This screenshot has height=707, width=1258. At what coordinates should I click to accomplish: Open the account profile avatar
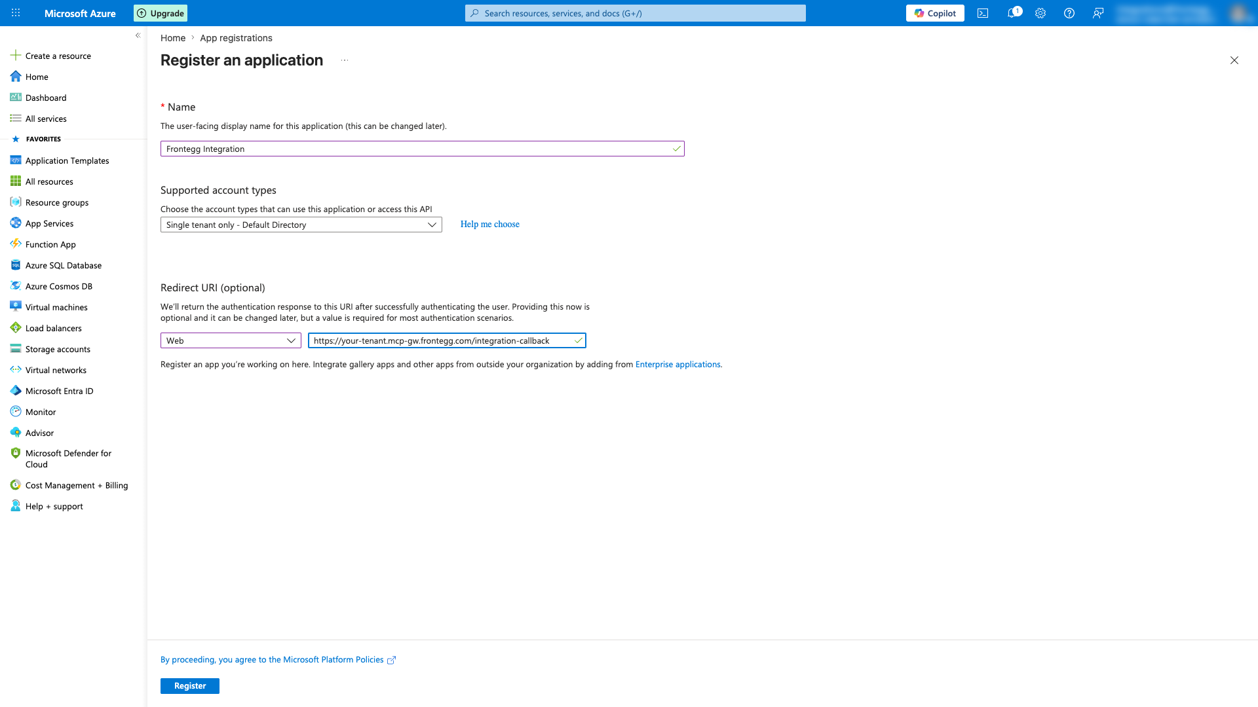[1239, 13]
